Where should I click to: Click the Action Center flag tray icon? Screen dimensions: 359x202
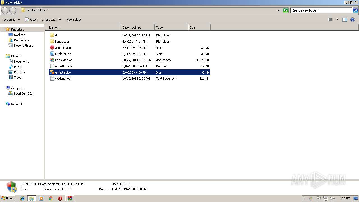[x=319, y=198]
